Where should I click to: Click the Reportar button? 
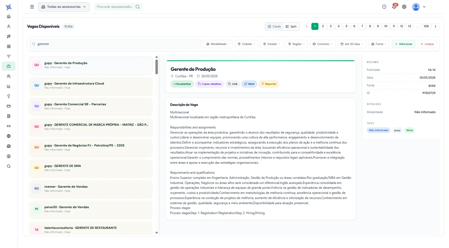(x=269, y=84)
